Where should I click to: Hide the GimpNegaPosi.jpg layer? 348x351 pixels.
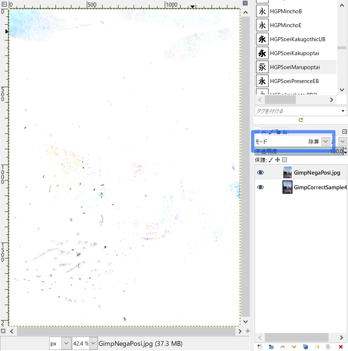pyautogui.click(x=260, y=172)
